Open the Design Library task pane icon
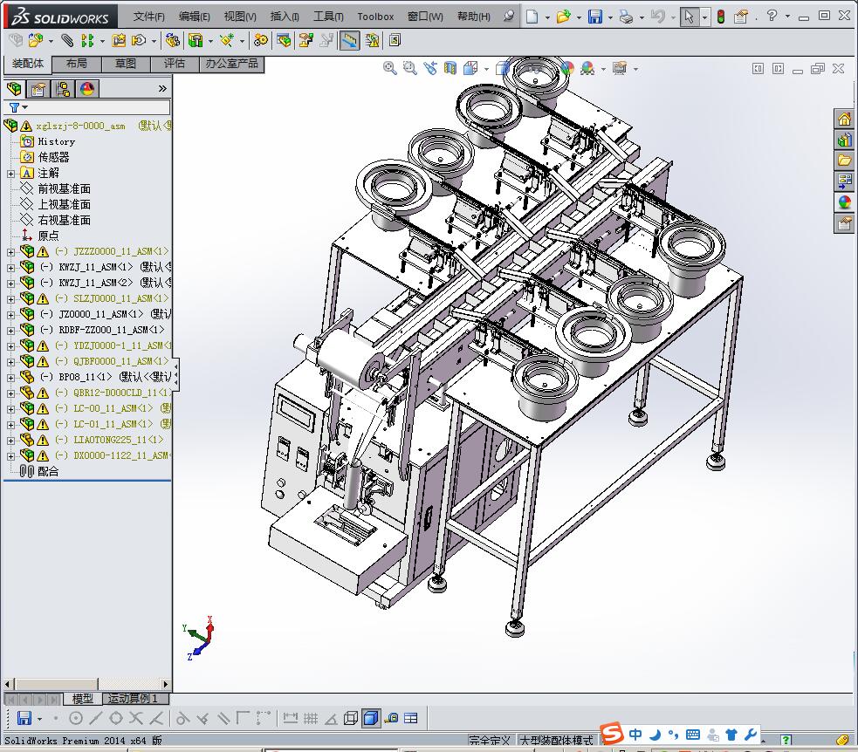Viewport: 858px width, 752px height. (844, 140)
